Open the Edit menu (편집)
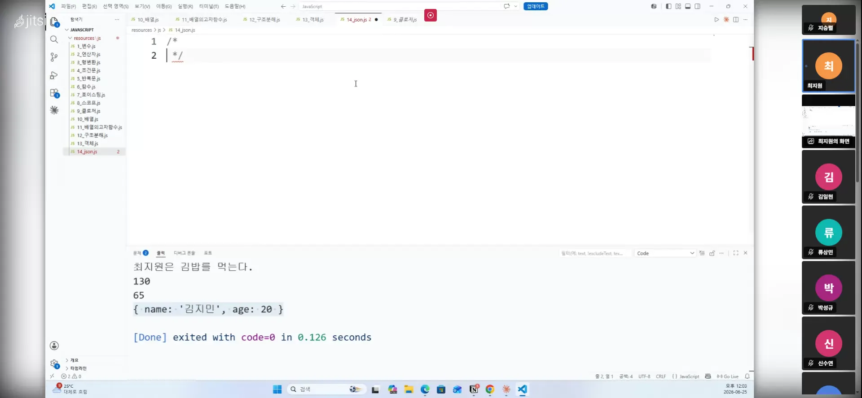Image resolution: width=862 pixels, height=398 pixels. pos(89,6)
